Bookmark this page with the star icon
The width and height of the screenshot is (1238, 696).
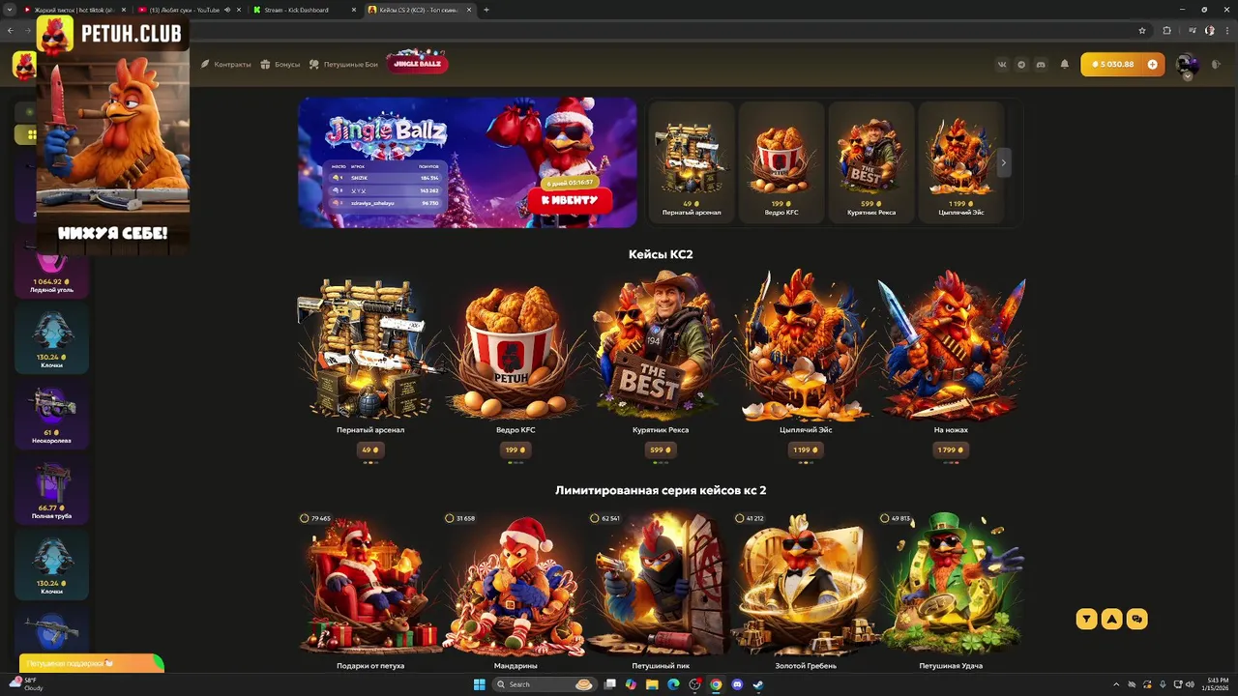click(x=1142, y=30)
